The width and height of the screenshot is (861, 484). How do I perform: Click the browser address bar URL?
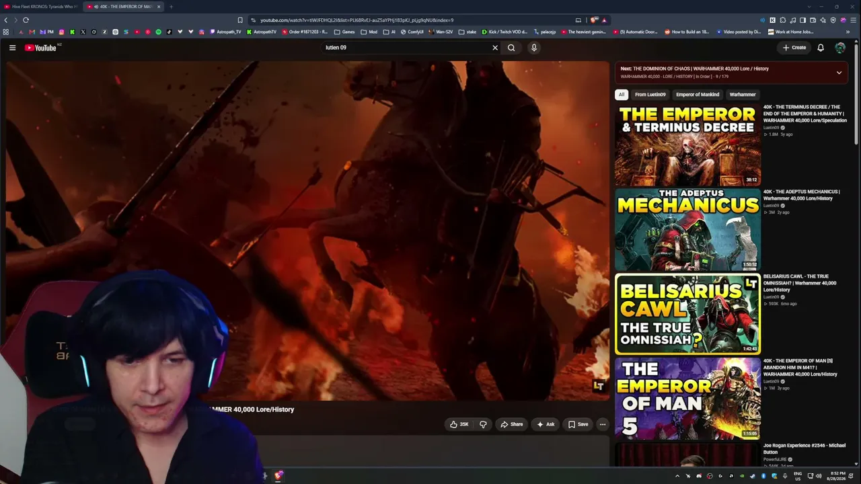pos(357,20)
